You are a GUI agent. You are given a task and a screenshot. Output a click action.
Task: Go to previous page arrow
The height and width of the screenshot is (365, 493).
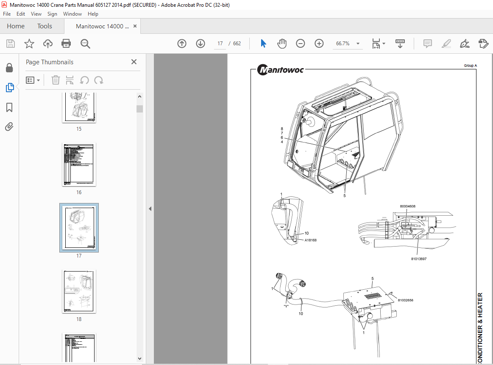182,44
